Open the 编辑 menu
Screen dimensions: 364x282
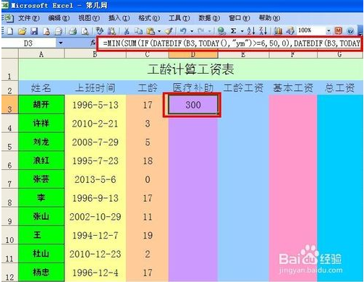click(x=59, y=18)
